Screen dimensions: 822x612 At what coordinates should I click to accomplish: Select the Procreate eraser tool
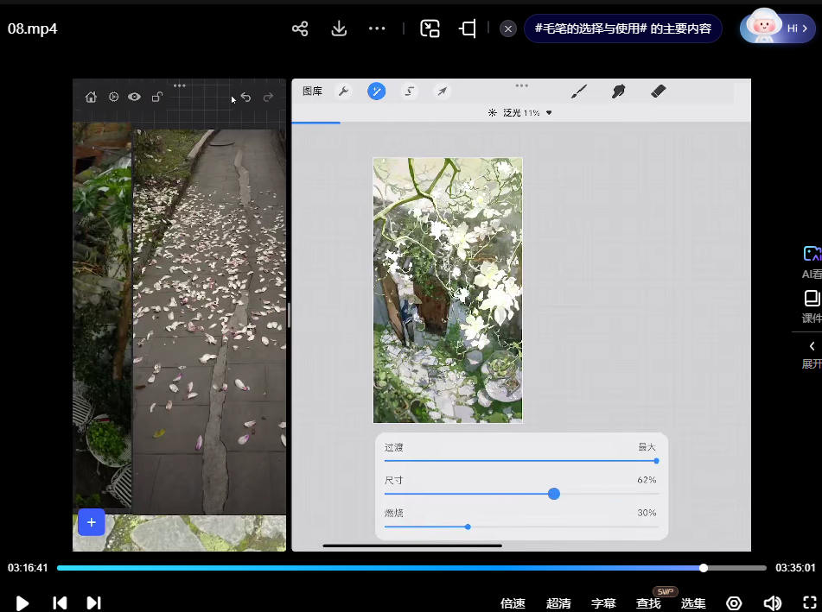[x=658, y=91]
